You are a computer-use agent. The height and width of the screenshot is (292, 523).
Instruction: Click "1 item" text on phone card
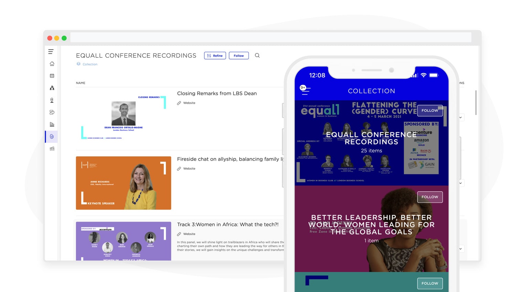pos(372,240)
